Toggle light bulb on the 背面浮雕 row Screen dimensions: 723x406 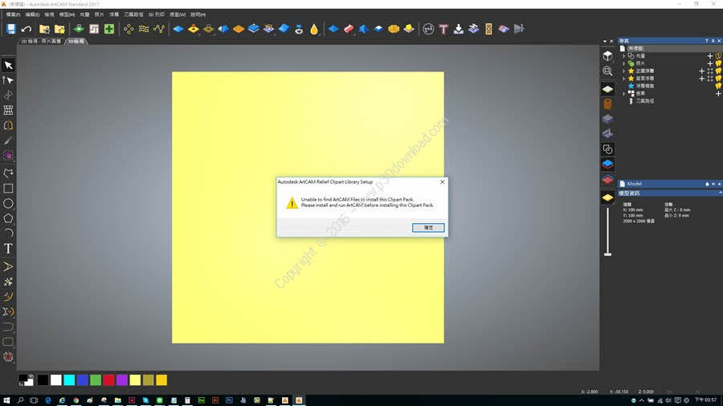click(718, 79)
